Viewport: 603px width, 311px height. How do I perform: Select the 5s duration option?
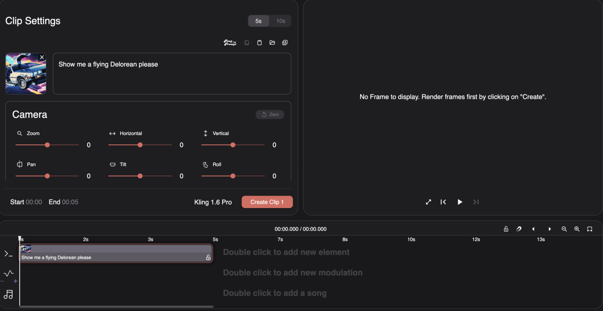258,21
